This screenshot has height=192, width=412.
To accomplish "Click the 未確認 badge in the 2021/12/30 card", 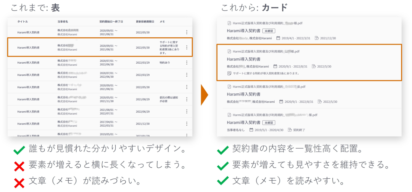I will [268, 31].
